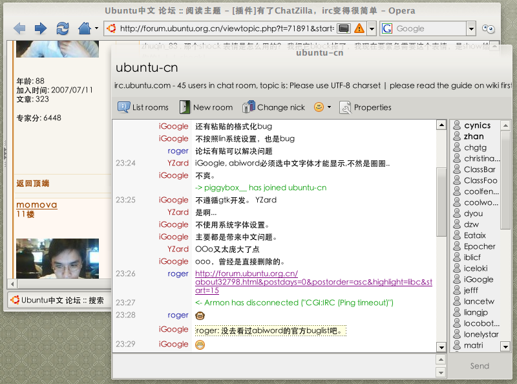Go forward with Opera's forward arrow
The height and width of the screenshot is (384, 517).
point(41,28)
